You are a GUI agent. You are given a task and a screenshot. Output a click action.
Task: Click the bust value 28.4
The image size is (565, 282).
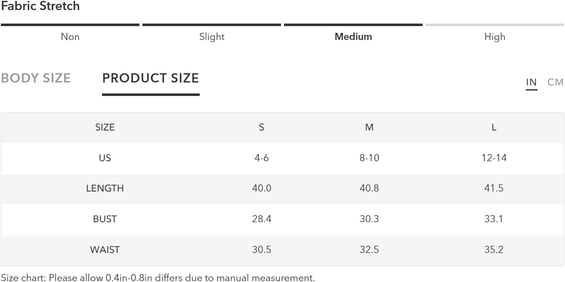tap(262, 219)
